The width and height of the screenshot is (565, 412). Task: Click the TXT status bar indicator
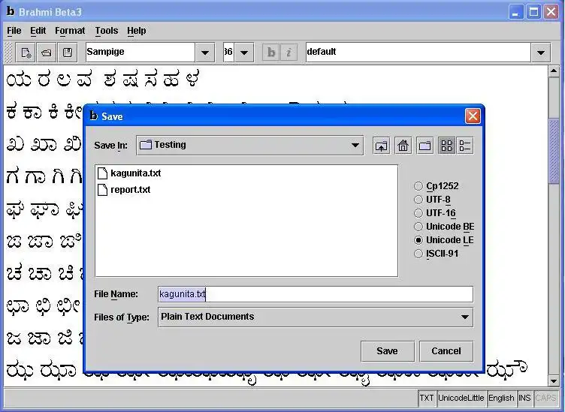pyautogui.click(x=427, y=398)
